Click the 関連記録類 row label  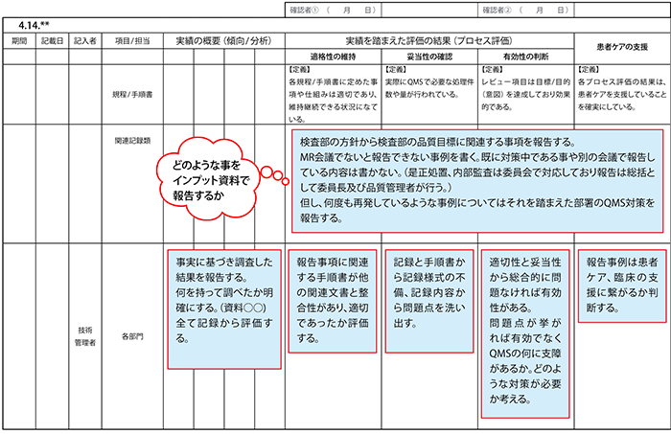[x=131, y=140]
